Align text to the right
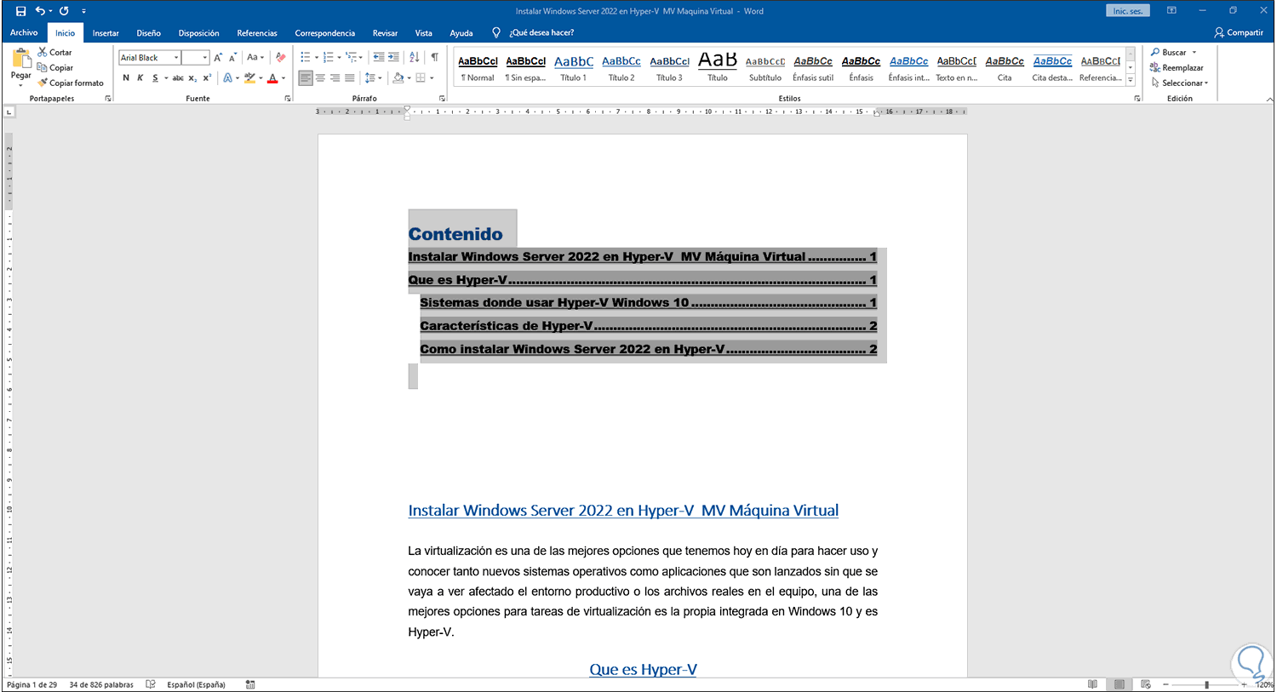 point(335,77)
